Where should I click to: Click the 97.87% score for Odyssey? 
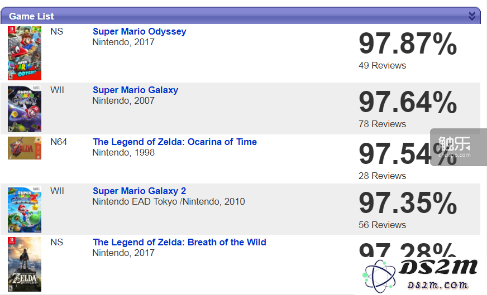tap(408, 43)
